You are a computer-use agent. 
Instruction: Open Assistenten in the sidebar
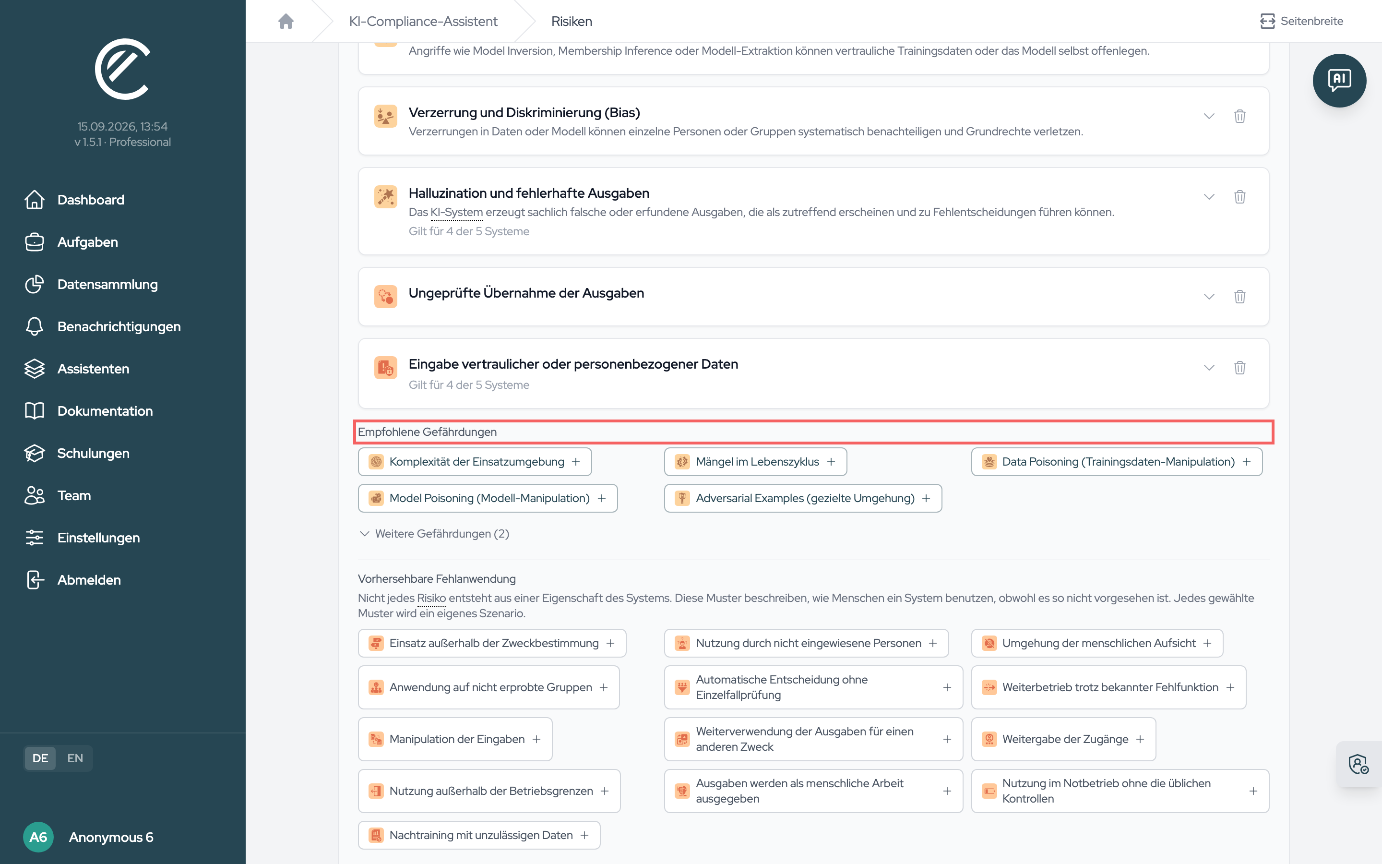(77, 369)
